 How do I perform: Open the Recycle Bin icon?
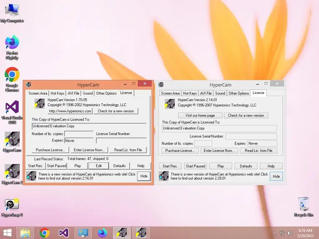click(303, 207)
